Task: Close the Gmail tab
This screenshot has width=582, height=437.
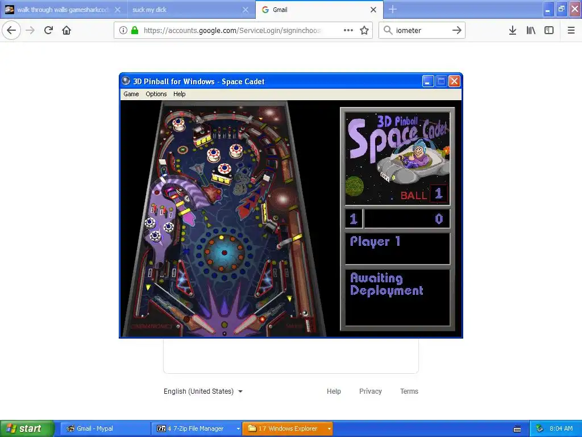Action: pos(373,10)
